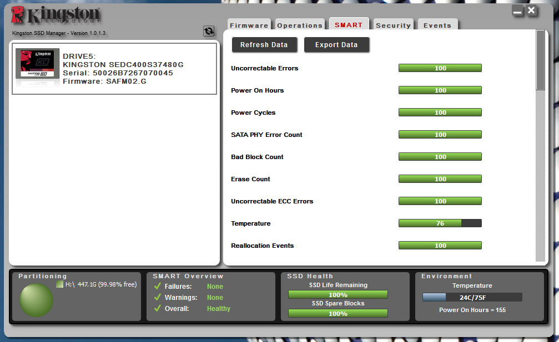The image size is (559, 342).
Task: Click the Overall green checkmark icon
Action: pyautogui.click(x=158, y=308)
